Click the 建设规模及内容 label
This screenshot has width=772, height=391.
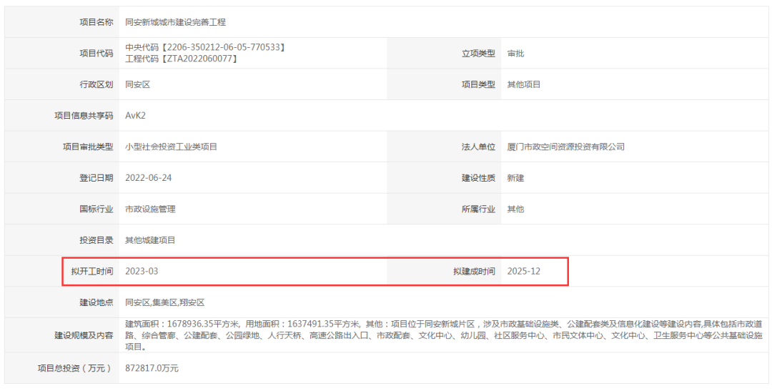pyautogui.click(x=84, y=335)
